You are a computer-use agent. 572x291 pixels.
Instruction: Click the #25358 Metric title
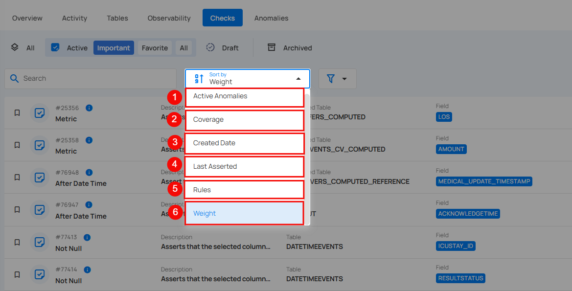(x=66, y=151)
